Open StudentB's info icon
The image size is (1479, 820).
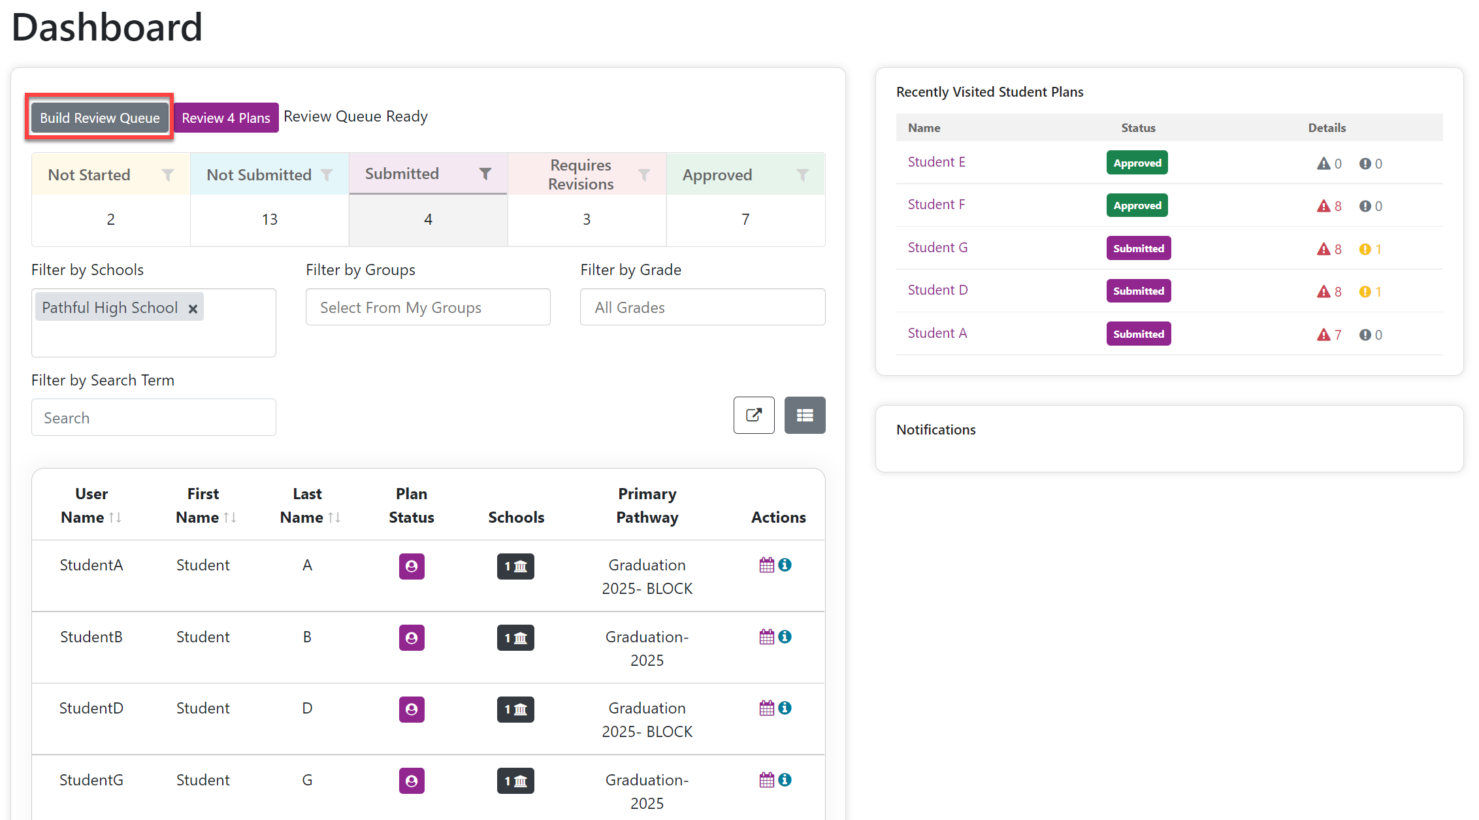pyautogui.click(x=785, y=636)
